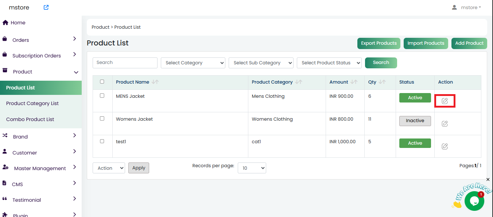Open the Select Product Status dropdown
The width and height of the screenshot is (493, 217).
(x=329, y=63)
